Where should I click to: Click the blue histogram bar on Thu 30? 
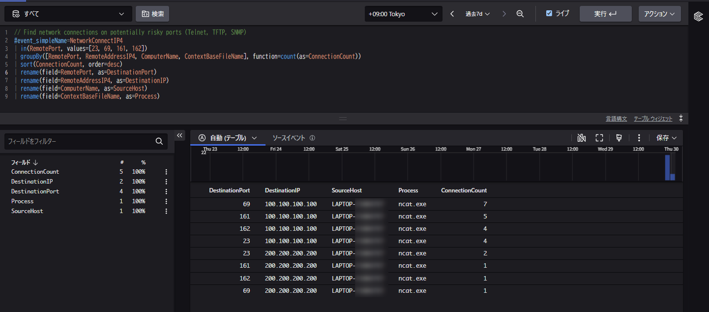667,167
